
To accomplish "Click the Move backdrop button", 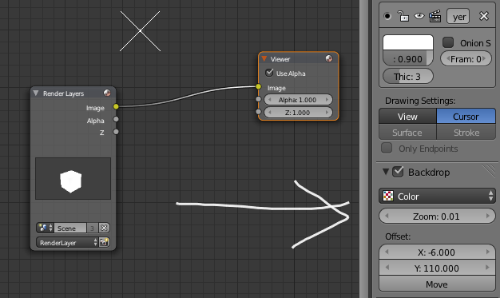I will [437, 284].
